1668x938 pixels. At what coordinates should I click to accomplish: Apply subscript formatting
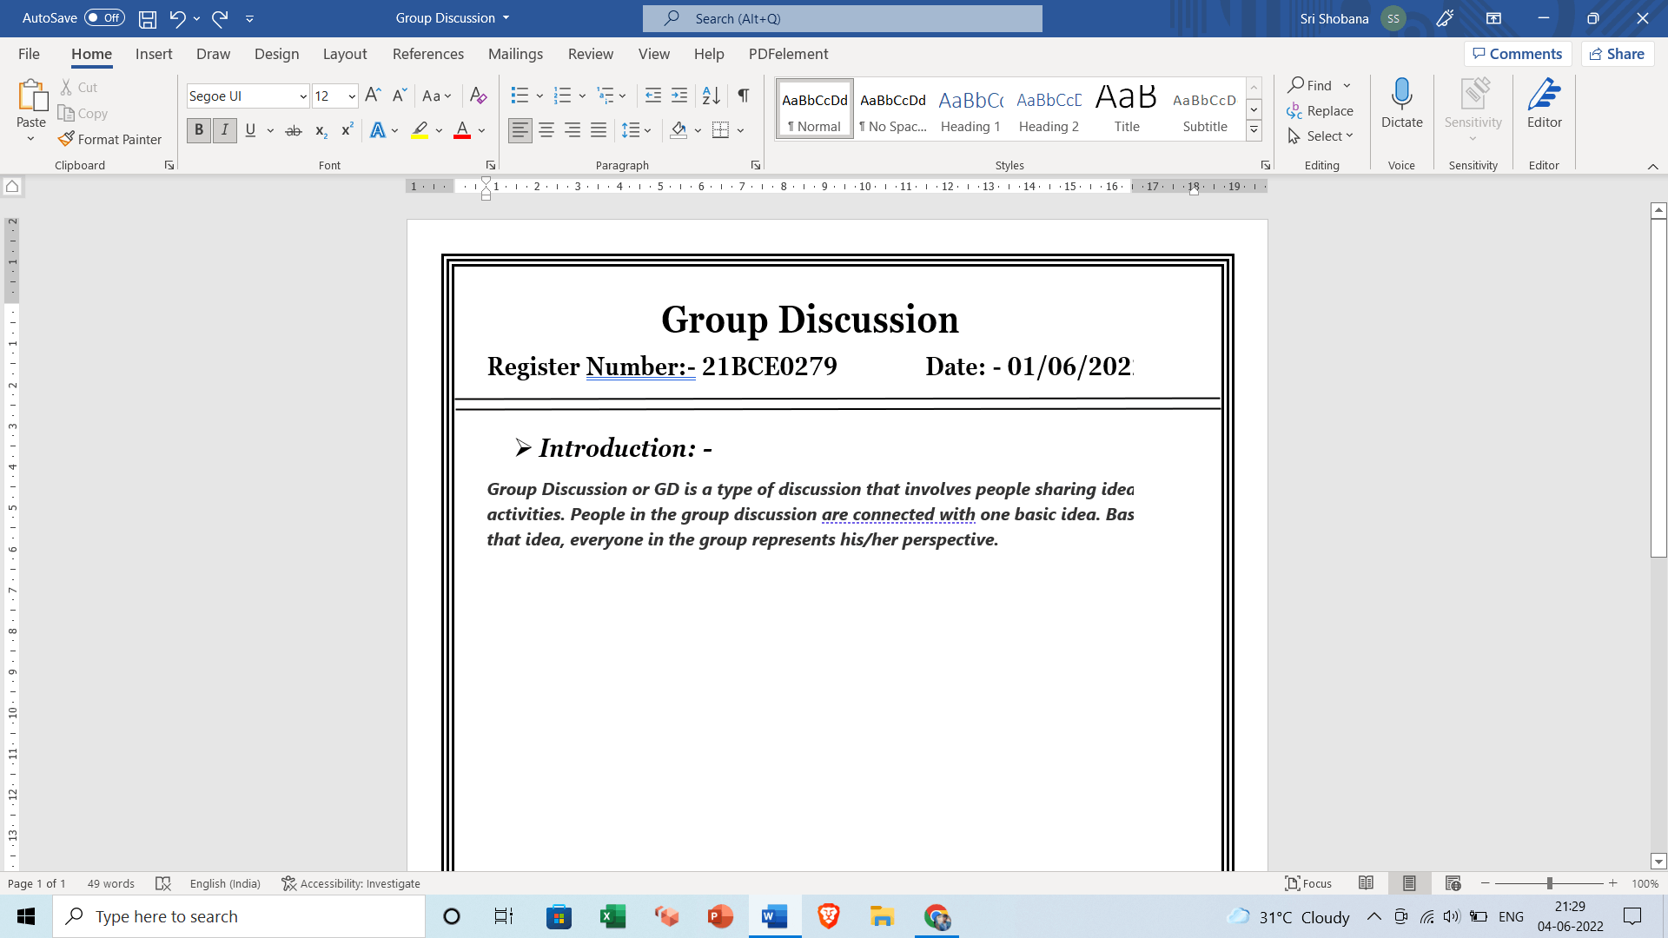[x=321, y=130]
